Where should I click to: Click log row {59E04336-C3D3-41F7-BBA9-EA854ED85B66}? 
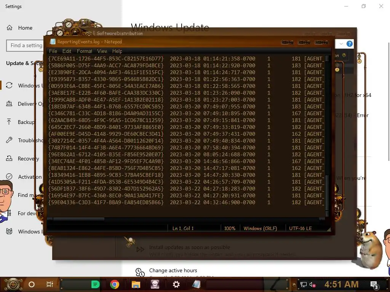tap(186, 202)
